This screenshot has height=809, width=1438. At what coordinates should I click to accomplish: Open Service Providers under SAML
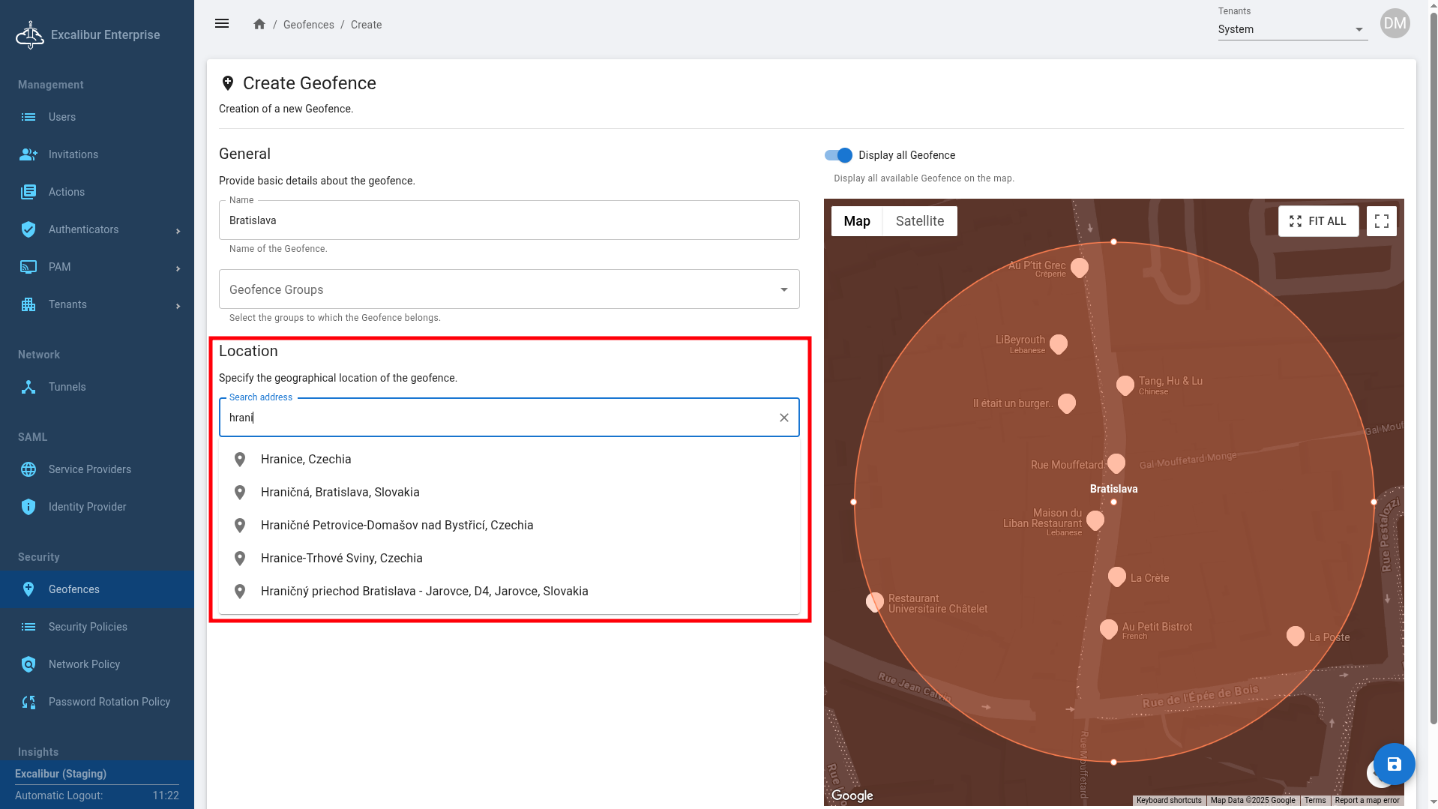(x=90, y=469)
